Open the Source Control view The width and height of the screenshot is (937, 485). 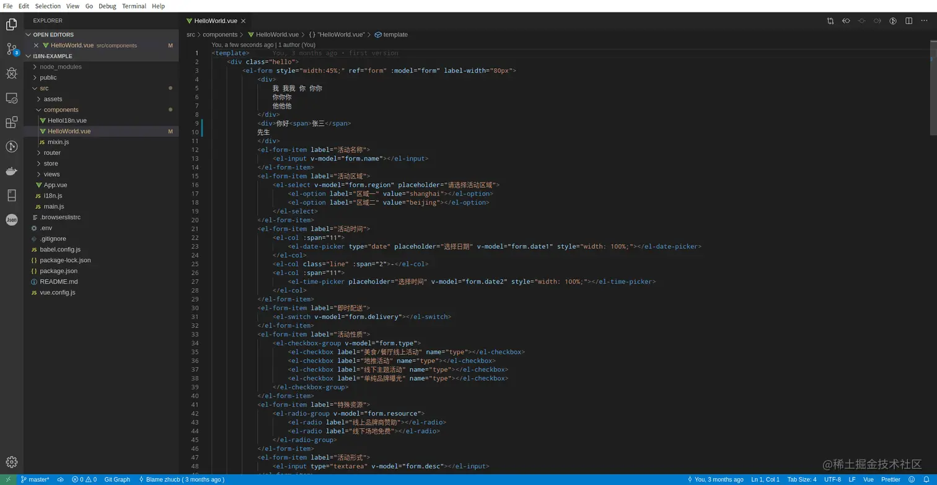click(12, 49)
